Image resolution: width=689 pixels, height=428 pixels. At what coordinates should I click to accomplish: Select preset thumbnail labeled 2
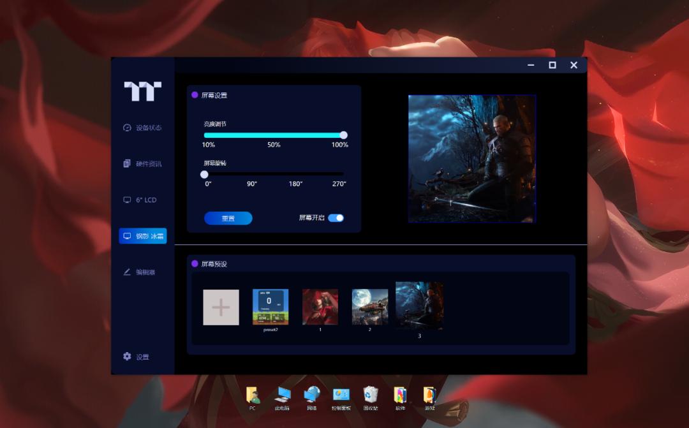pyautogui.click(x=370, y=307)
